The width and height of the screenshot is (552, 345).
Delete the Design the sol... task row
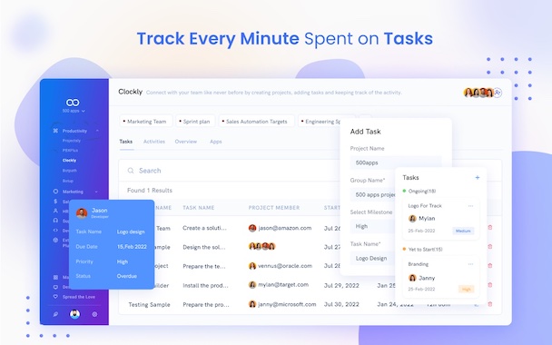[490, 246]
